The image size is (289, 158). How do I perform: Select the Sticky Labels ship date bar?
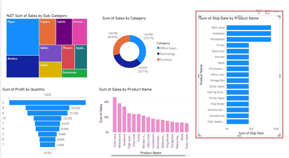coord(238,86)
